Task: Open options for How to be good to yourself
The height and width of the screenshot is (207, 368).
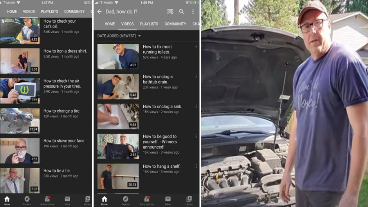Action: point(196,136)
